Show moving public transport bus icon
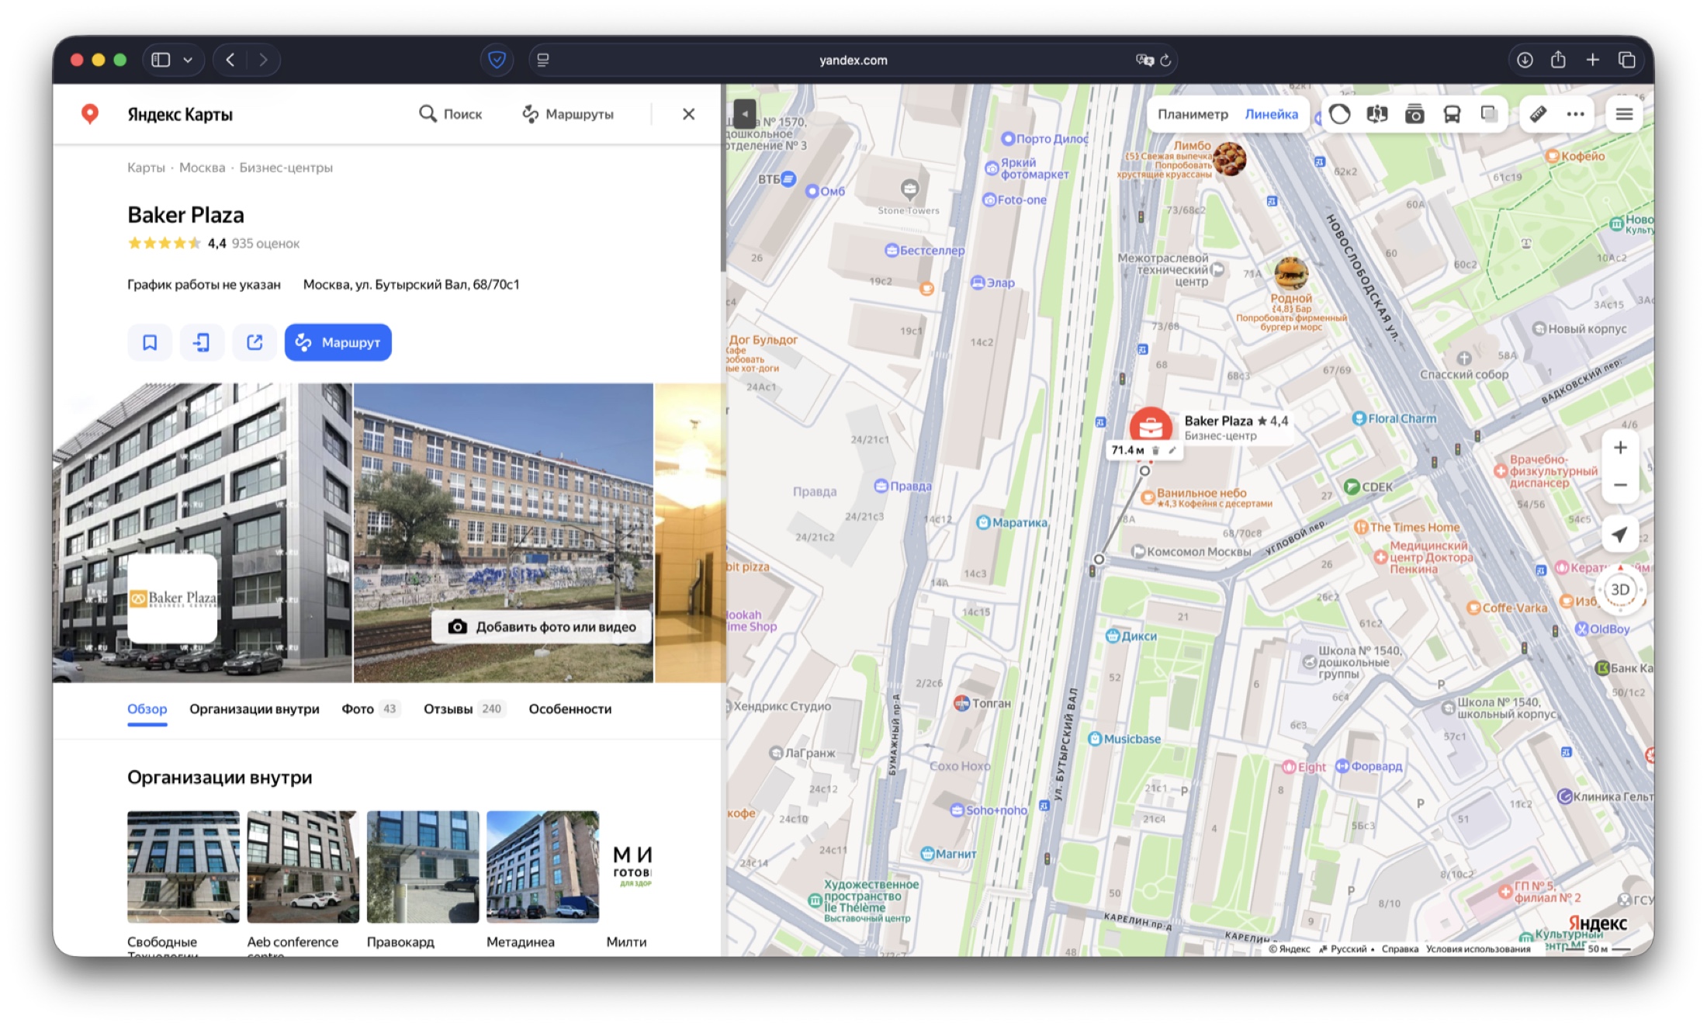The height and width of the screenshot is (1026, 1707). click(x=1451, y=114)
